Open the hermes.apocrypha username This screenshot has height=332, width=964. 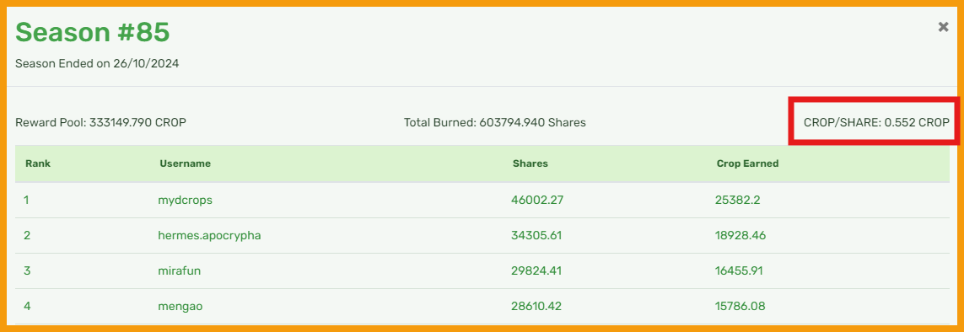(210, 236)
